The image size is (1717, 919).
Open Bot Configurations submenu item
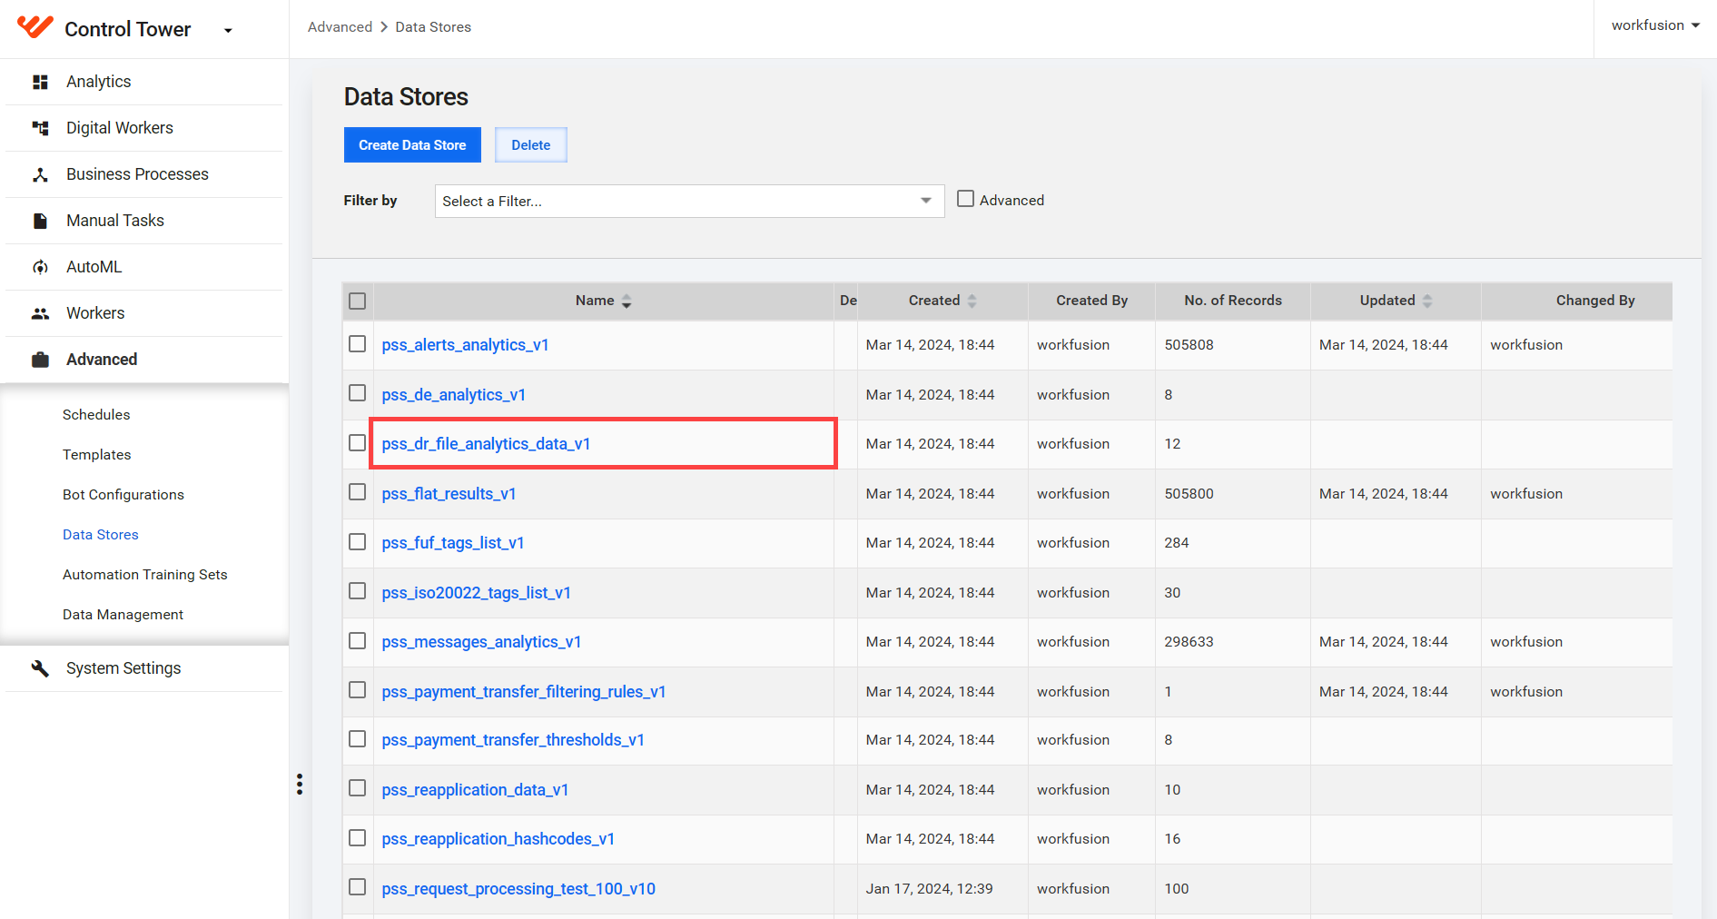click(123, 495)
